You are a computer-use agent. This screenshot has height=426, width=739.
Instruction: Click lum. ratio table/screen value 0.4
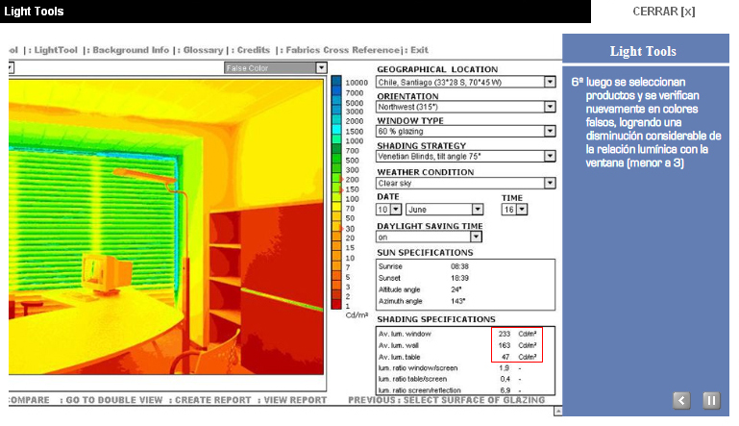coord(505,379)
